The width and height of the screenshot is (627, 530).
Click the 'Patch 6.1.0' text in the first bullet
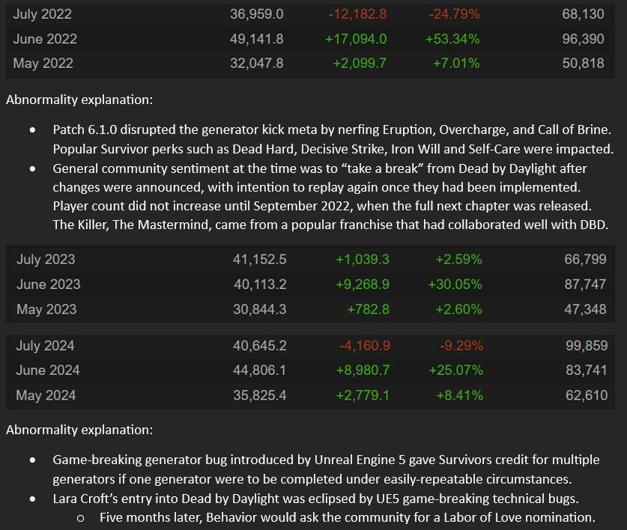(x=85, y=130)
